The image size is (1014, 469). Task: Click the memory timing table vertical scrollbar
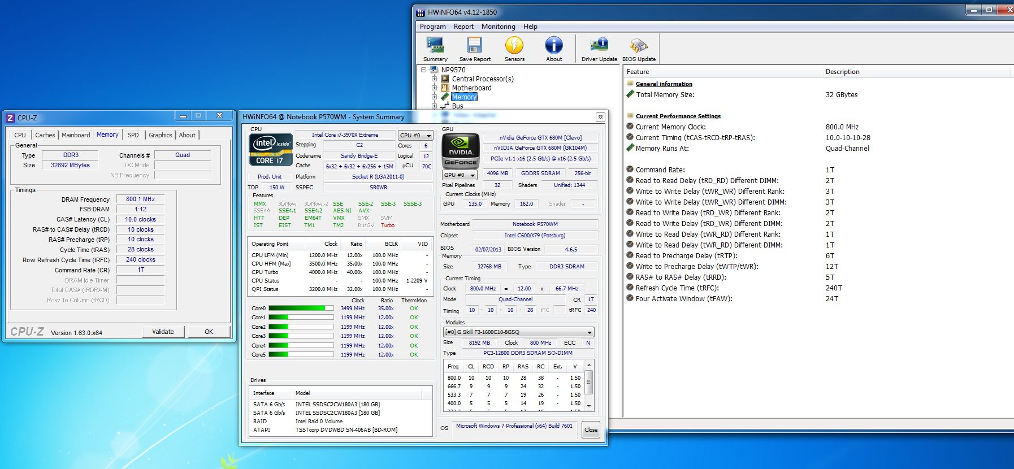click(588, 385)
